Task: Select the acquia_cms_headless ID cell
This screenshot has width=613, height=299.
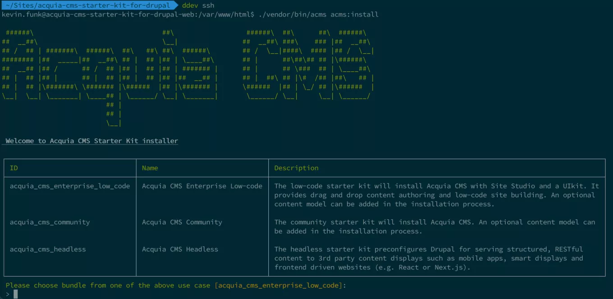Action: coord(48,249)
